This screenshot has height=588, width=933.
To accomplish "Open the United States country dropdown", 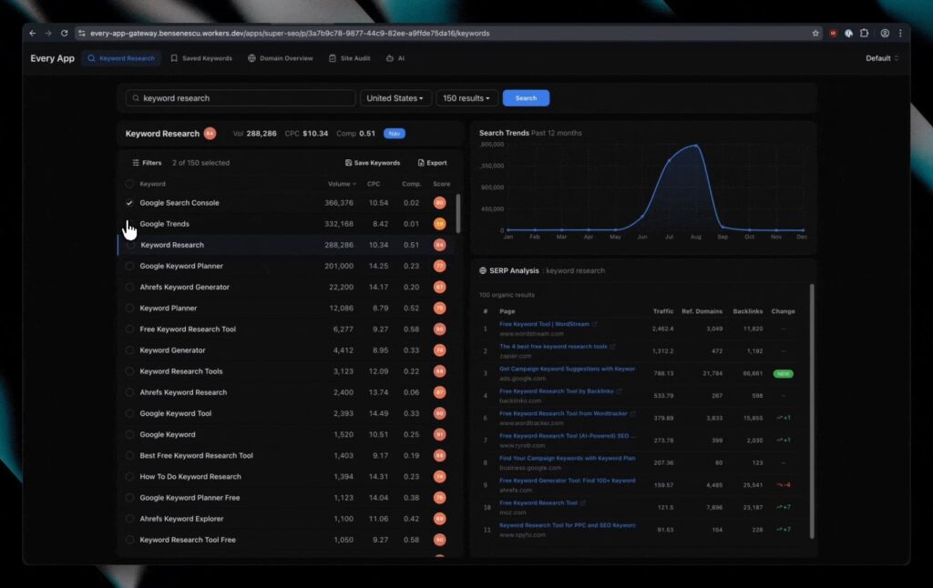I will coord(395,98).
